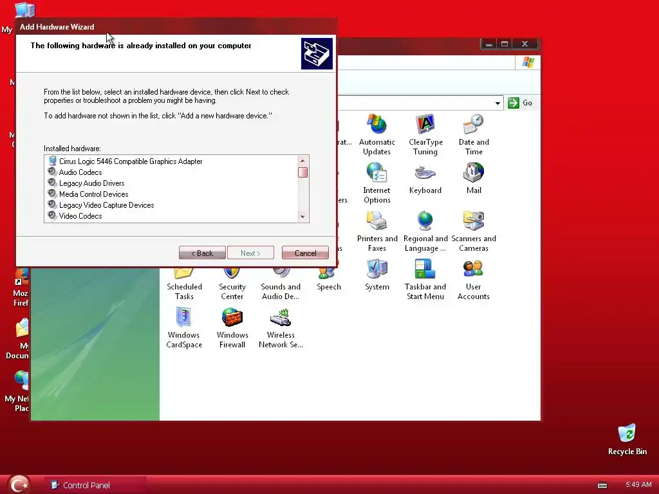Open Windows CardSpace applet
This screenshot has width=659, height=494.
pos(184,328)
